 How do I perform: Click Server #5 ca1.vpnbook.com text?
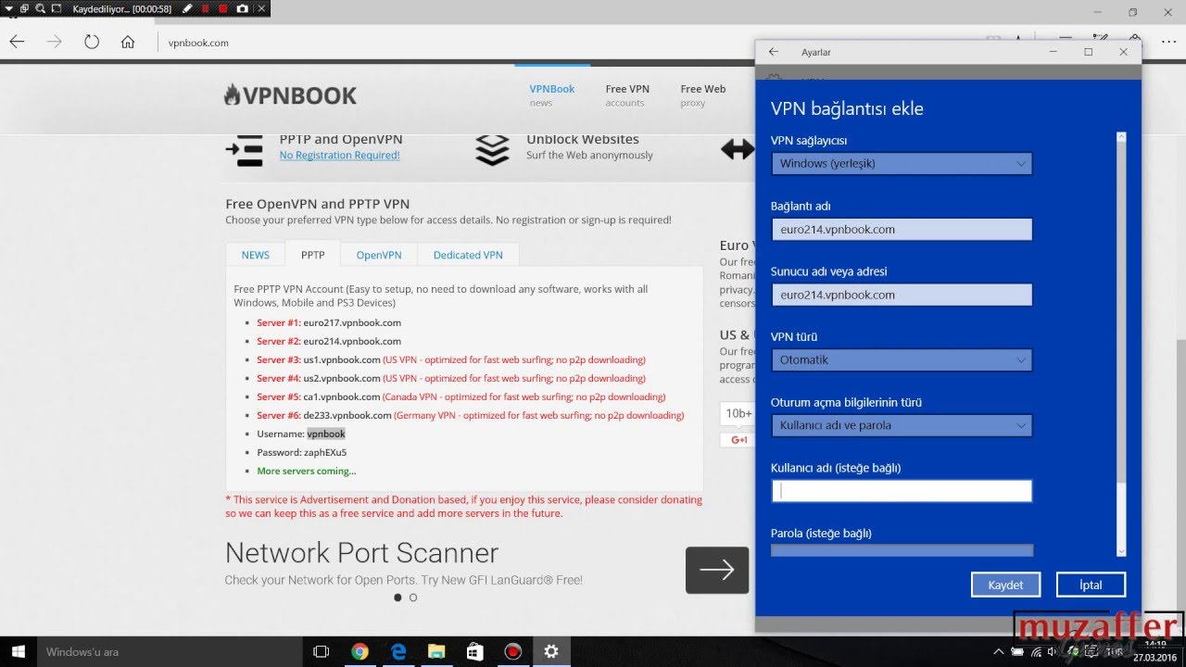pyautogui.click(x=461, y=396)
